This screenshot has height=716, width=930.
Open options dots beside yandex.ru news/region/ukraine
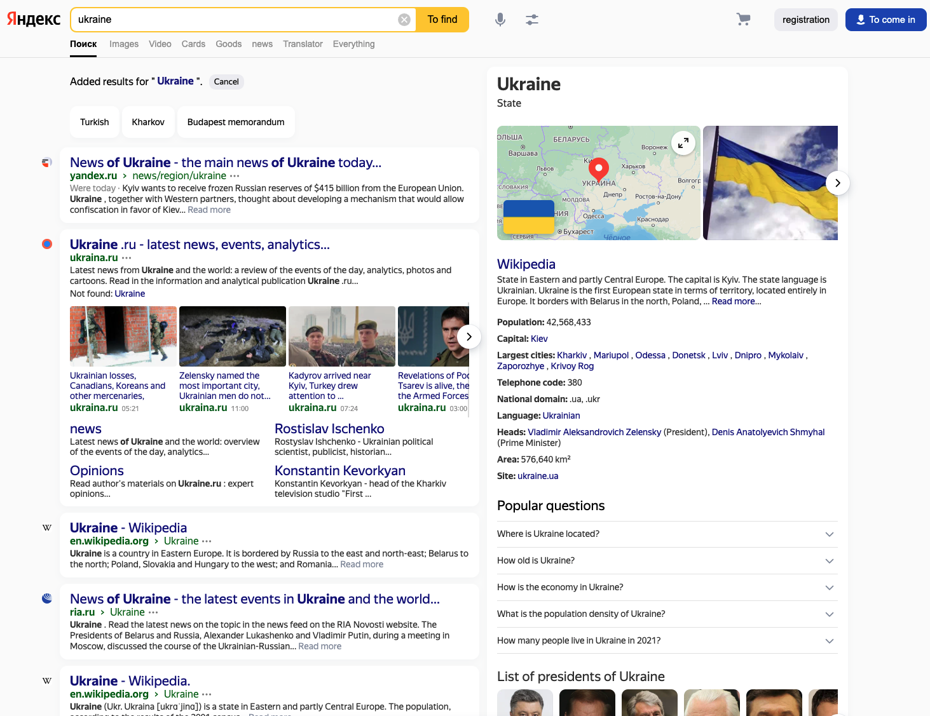[x=235, y=176]
